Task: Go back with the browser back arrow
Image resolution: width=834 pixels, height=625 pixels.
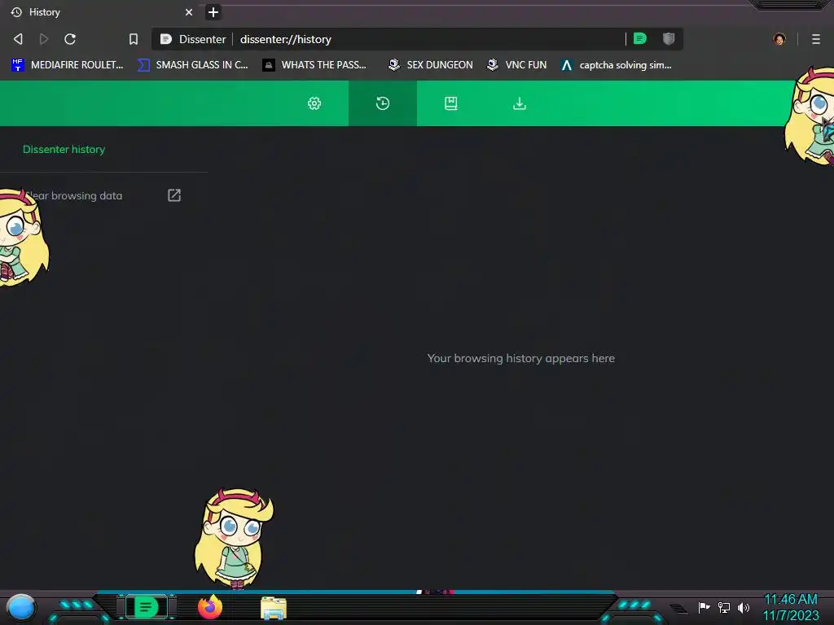Action: (x=18, y=39)
